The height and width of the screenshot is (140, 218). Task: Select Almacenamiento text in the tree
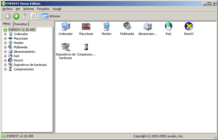(24, 52)
